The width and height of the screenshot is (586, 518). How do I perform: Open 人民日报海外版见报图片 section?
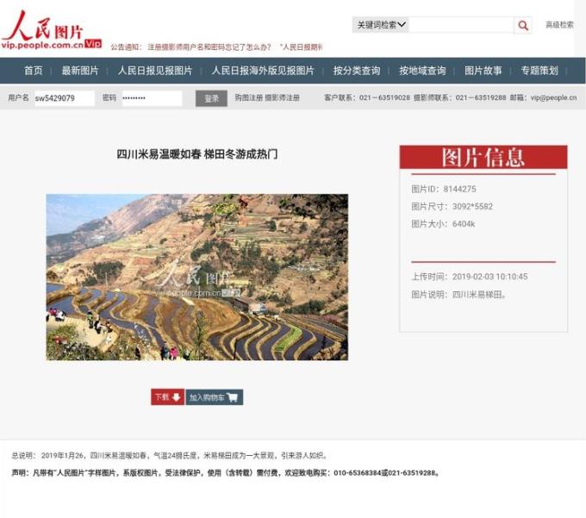263,71
